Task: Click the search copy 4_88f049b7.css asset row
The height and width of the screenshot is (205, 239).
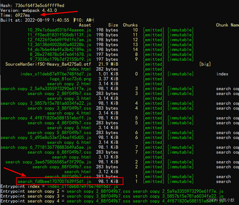Action: pyautogui.click(x=59, y=123)
